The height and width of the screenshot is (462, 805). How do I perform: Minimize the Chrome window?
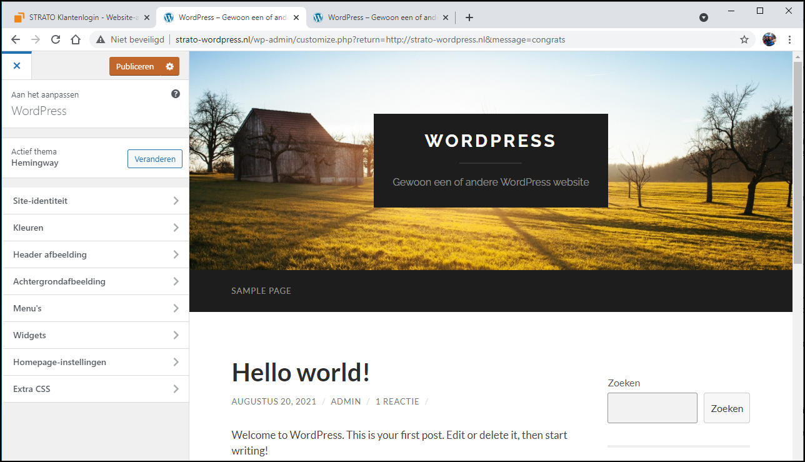tap(731, 11)
